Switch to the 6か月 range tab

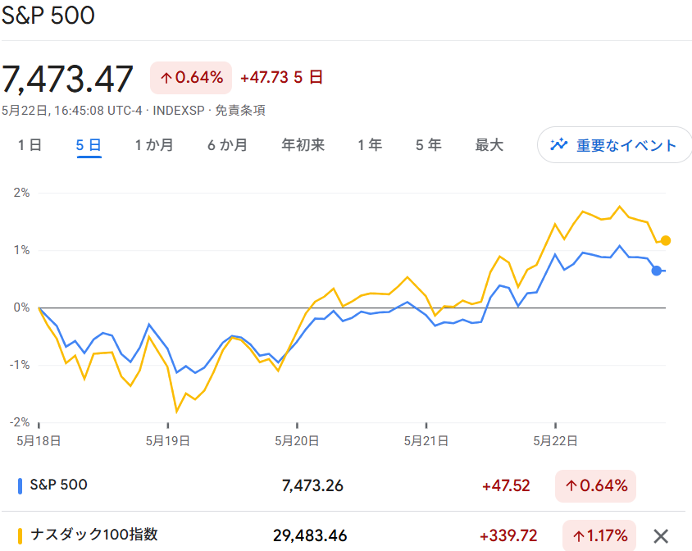point(228,145)
